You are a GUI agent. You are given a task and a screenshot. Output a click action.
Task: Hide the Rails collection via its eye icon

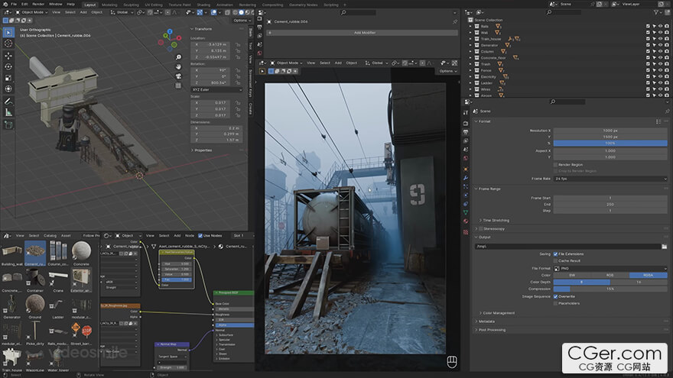[x=660, y=26]
